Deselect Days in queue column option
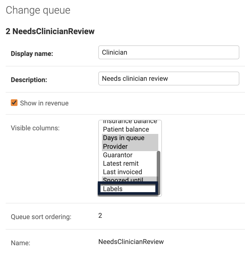The height and width of the screenshot is (255, 245). point(130,138)
